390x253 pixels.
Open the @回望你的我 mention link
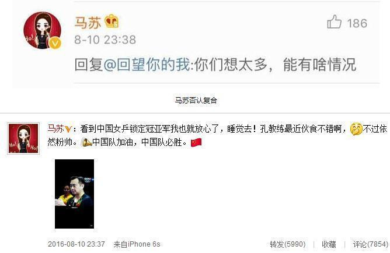click(x=147, y=65)
